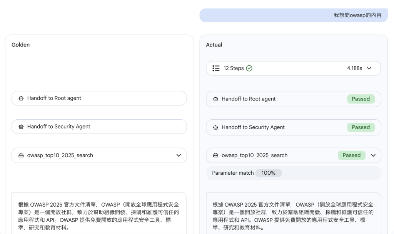Click the agent icon in Golden Handoff to Security Agent
This screenshot has height=234, width=394.
(21, 127)
